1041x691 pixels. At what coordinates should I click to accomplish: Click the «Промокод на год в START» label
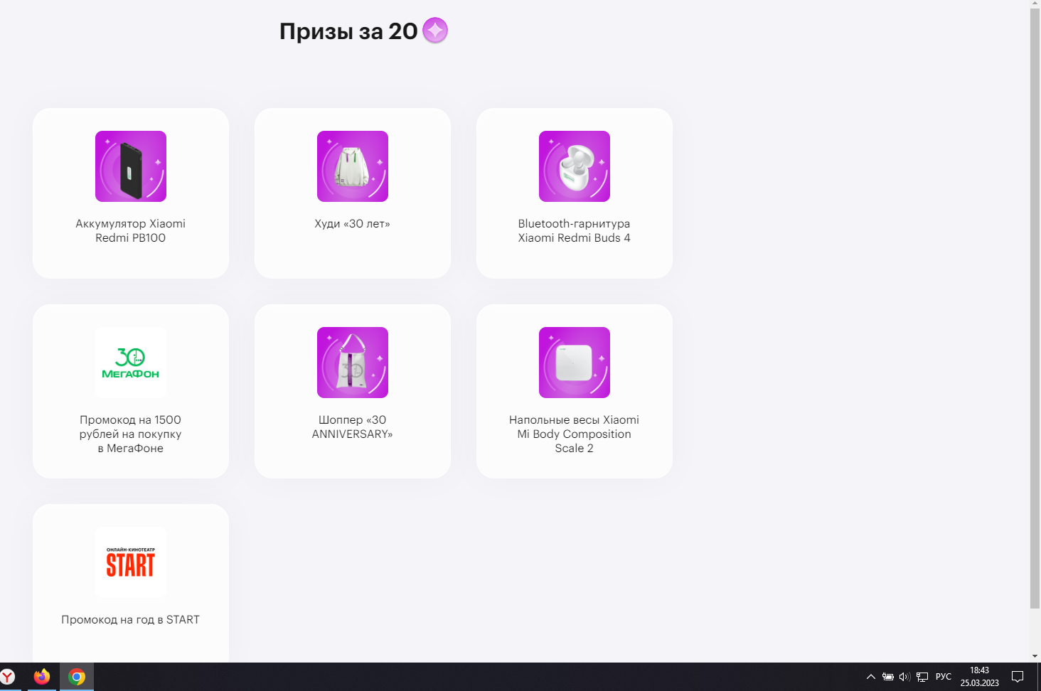click(x=131, y=619)
